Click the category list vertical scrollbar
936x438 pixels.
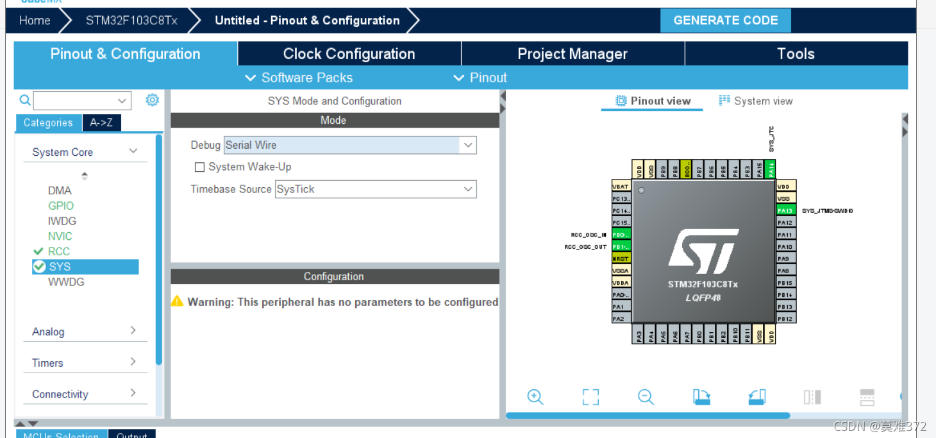pos(159,250)
